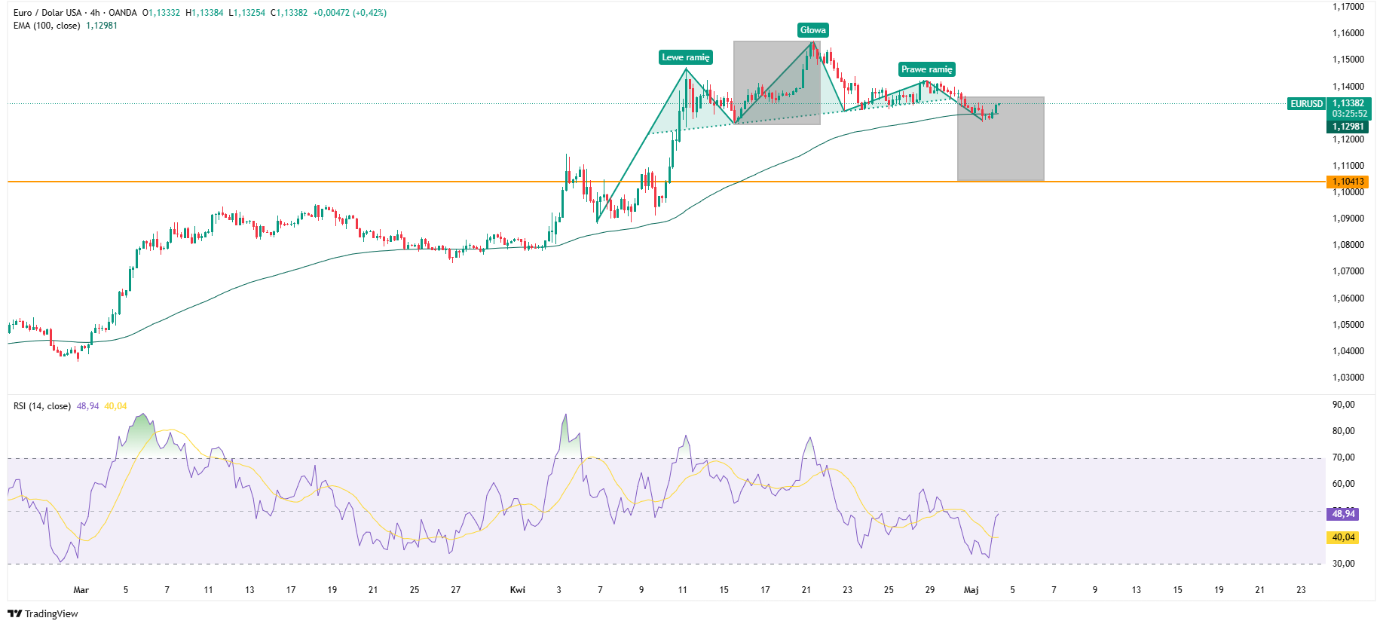Click the TradingView logo icon
Image resolution: width=1383 pixels, height=627 pixels.
(14, 613)
